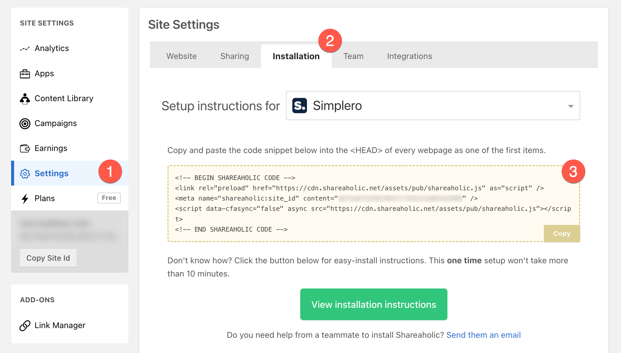Copy the Shareaholic code snippet
This screenshot has width=621, height=353.
(561, 233)
